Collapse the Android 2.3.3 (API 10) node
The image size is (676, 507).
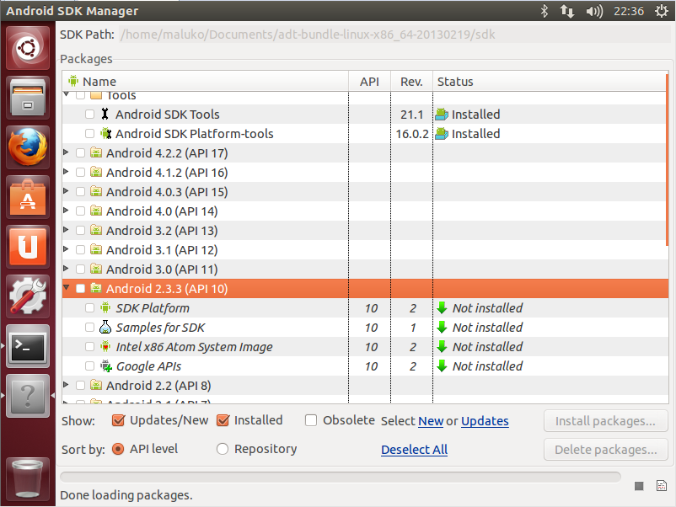click(67, 287)
